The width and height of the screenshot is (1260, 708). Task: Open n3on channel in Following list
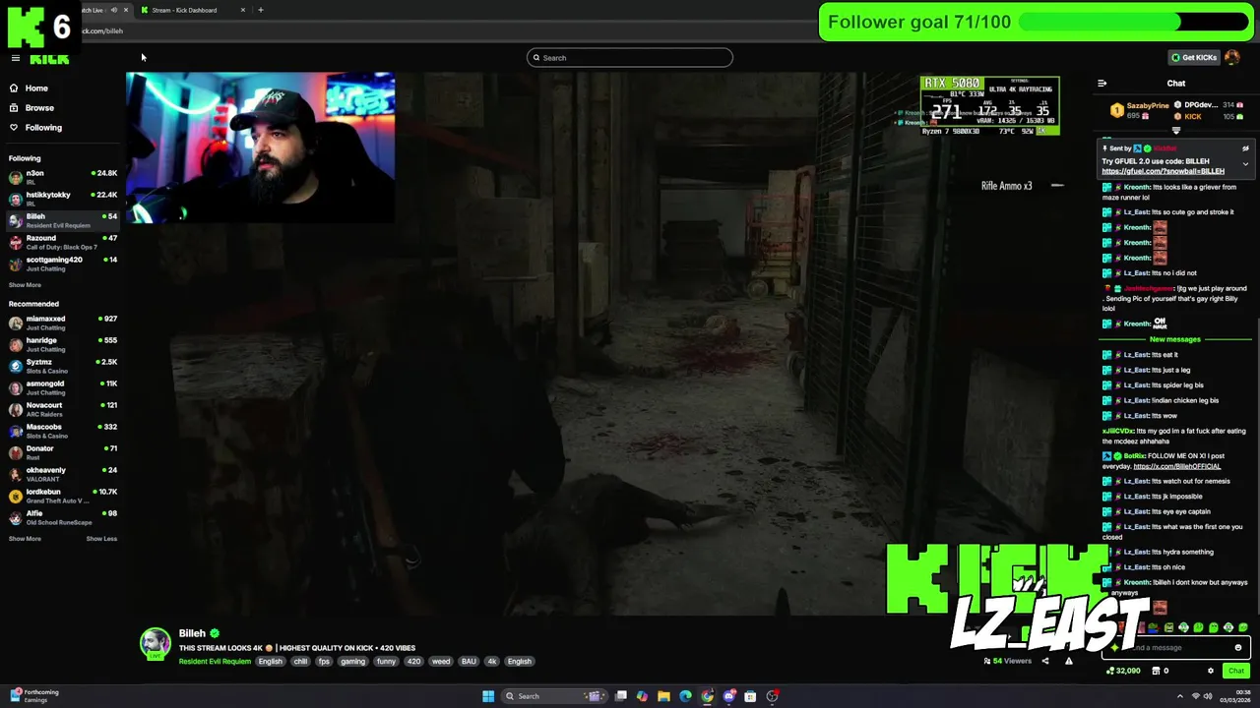coord(63,178)
